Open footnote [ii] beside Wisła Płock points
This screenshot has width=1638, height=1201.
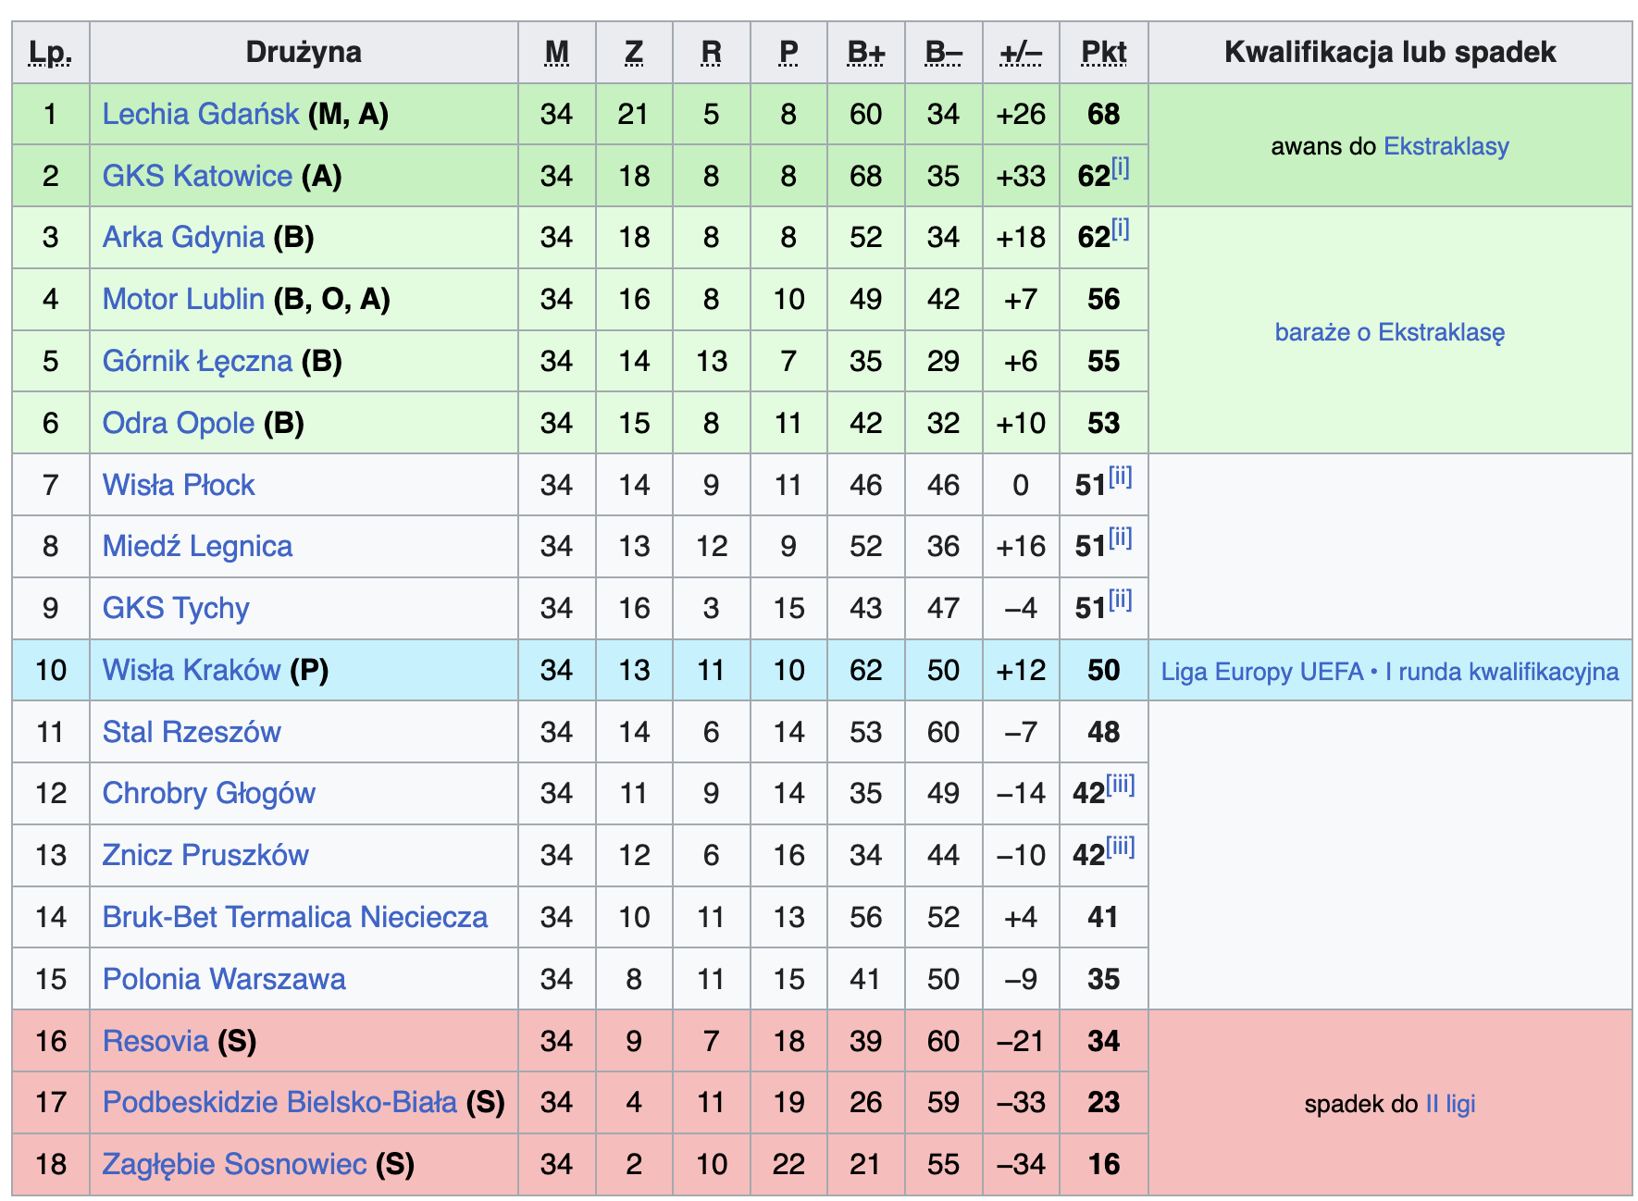pos(1120,477)
